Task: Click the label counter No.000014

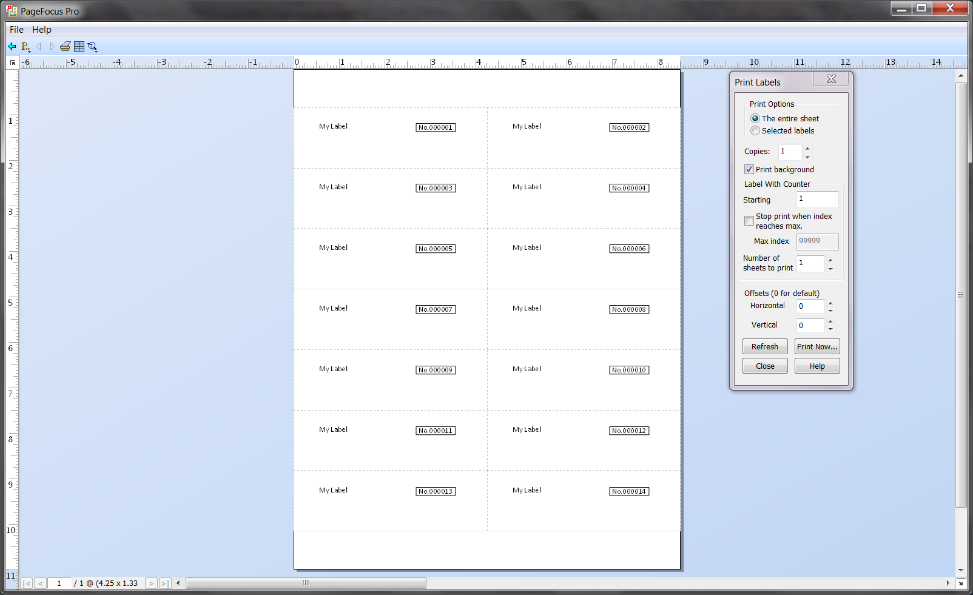Action: [x=629, y=491]
